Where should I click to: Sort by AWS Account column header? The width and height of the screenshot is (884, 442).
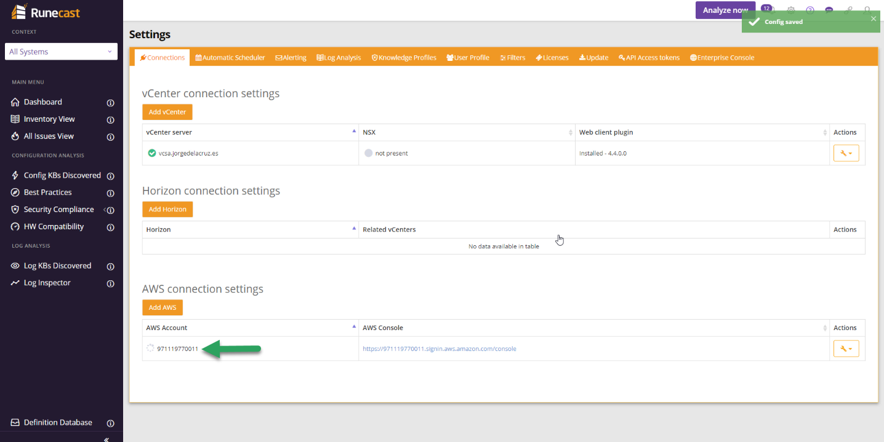(x=251, y=328)
